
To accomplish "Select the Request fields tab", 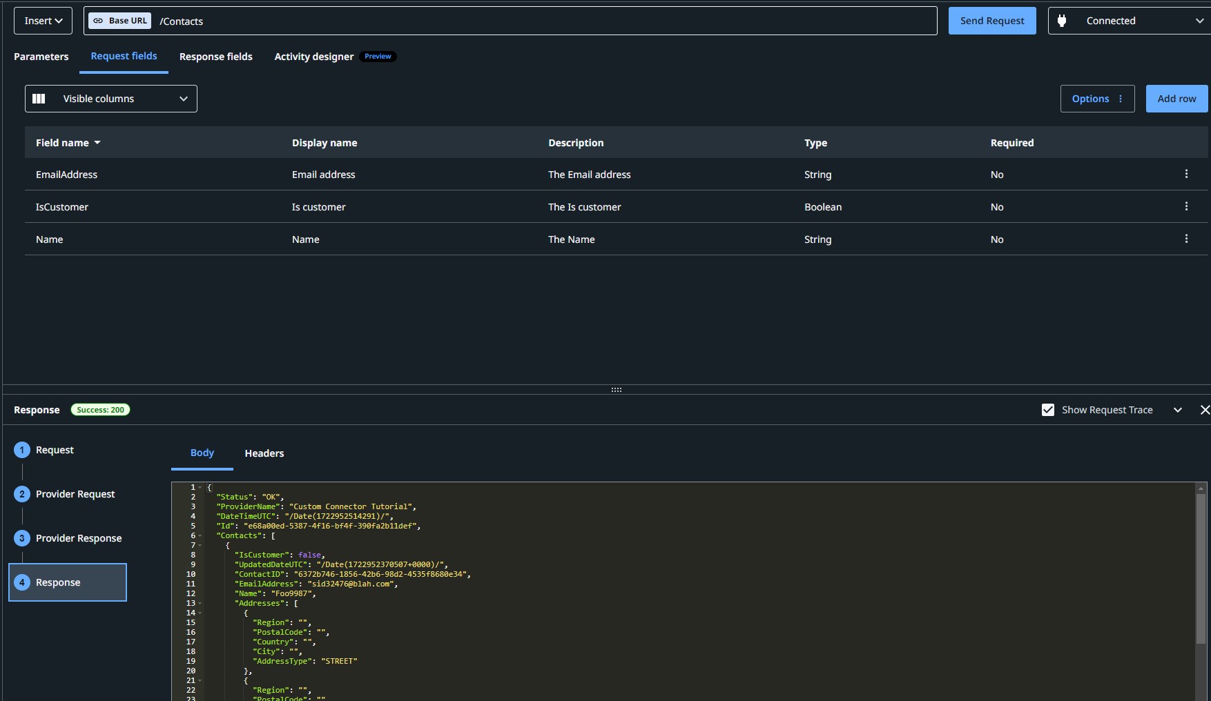I will pyautogui.click(x=124, y=57).
